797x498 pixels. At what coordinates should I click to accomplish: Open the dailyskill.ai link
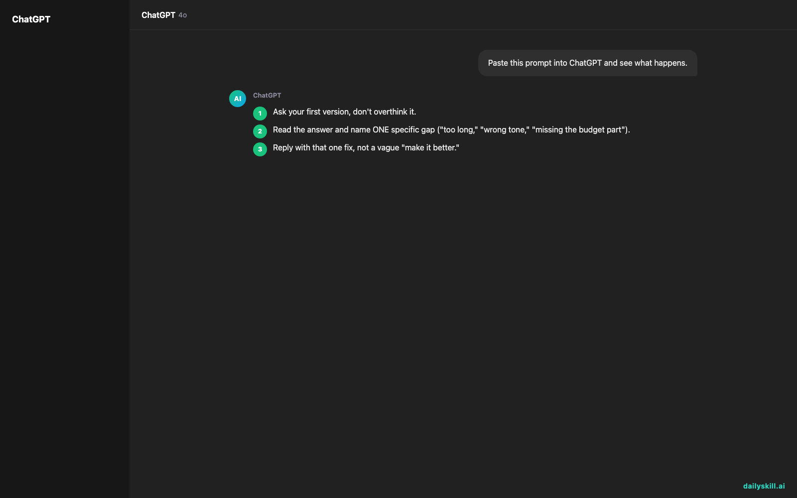click(764, 486)
